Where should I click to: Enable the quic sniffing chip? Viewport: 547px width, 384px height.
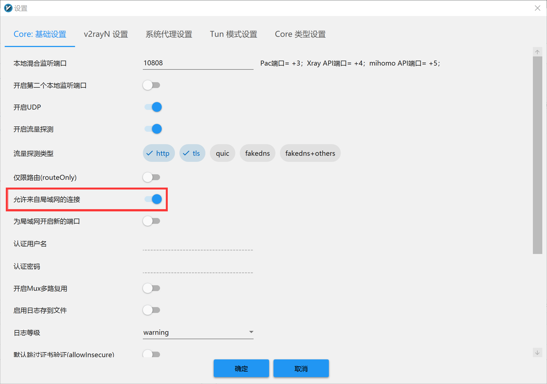pyautogui.click(x=222, y=153)
